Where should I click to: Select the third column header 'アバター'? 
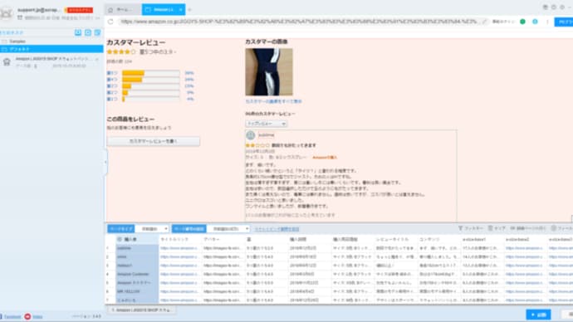[x=223, y=240]
